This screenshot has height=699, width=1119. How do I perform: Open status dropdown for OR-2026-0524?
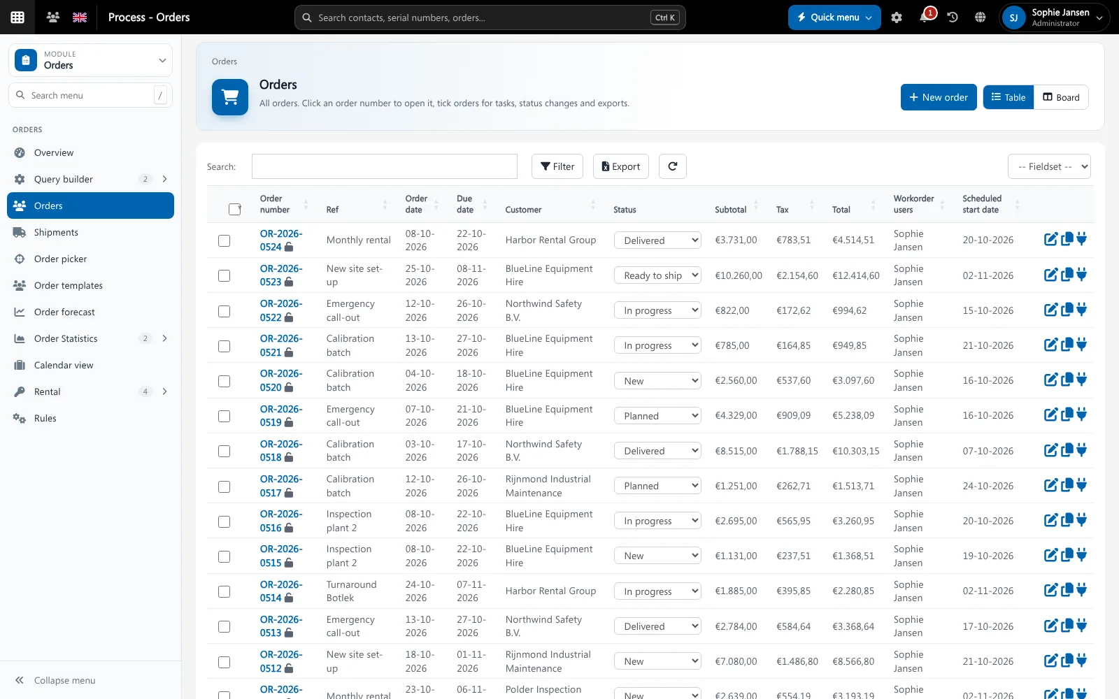pos(657,240)
